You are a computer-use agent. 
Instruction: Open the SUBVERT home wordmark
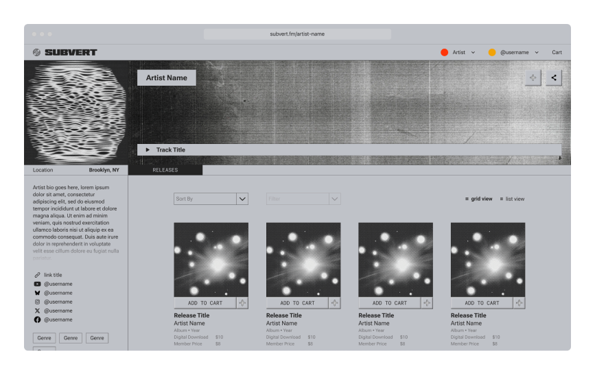coord(71,52)
